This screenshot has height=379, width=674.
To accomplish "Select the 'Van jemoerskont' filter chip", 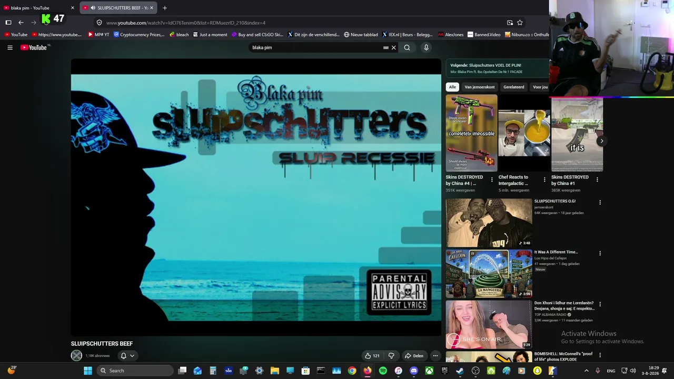I will (480, 87).
